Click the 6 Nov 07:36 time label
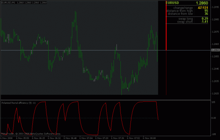The image size is (220, 140). coord(118,138)
